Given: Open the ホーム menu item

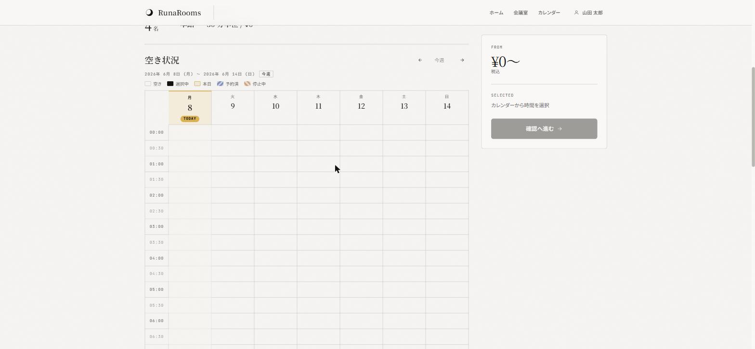Looking at the screenshot, I should pos(496,12).
